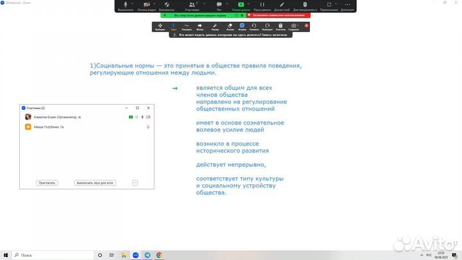
Task: Save the whiteboard with Save icon
Action: point(293,27)
